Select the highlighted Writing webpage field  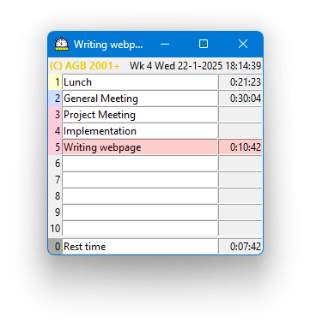[x=140, y=147]
